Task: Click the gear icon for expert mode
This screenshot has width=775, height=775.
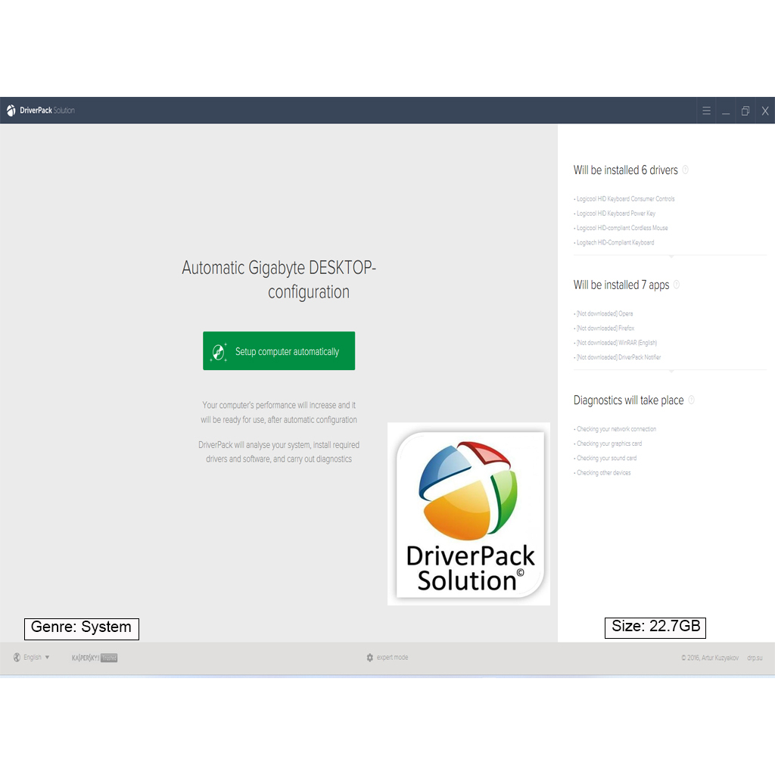Action: [369, 658]
